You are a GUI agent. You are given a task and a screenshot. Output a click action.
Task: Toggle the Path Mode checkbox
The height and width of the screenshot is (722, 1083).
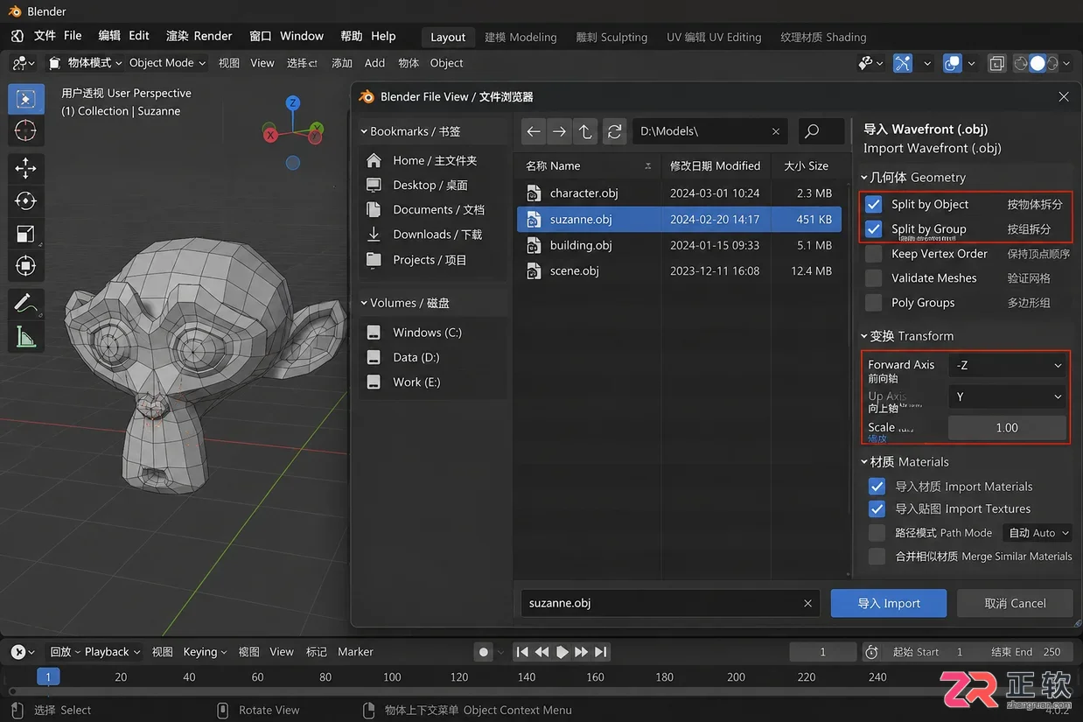pyautogui.click(x=877, y=532)
